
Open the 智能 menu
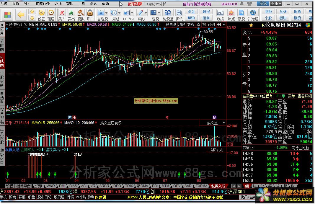coord(70,4)
